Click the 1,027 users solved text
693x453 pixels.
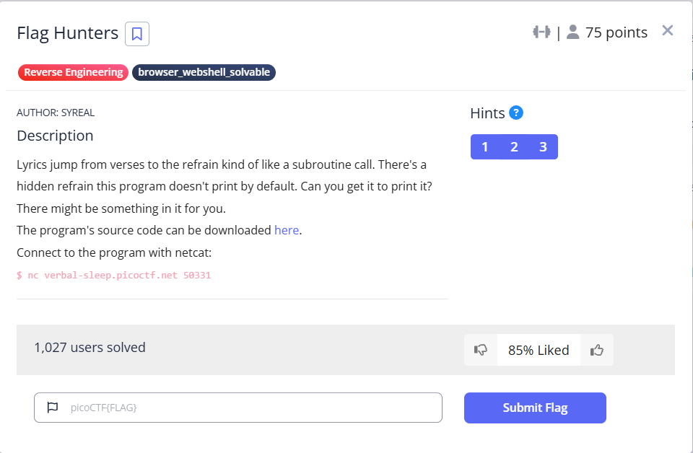(x=90, y=348)
